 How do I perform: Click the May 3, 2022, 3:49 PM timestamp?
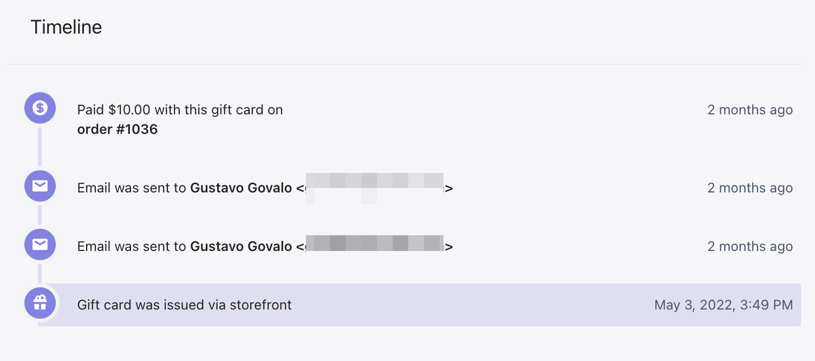(x=723, y=305)
